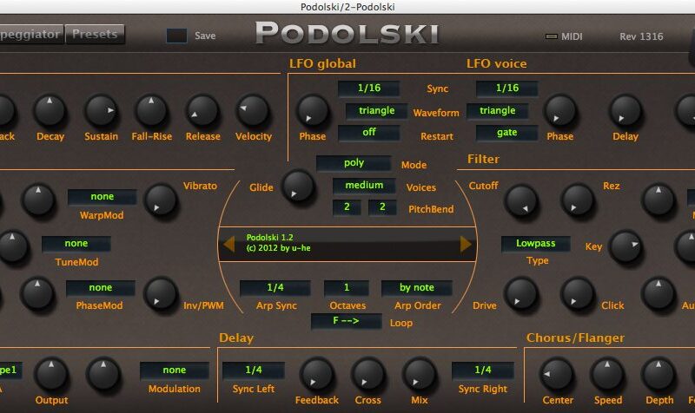Click the Chorus/Flanger Speed knob
Viewport: 695px width, 413px height.
[608, 374]
